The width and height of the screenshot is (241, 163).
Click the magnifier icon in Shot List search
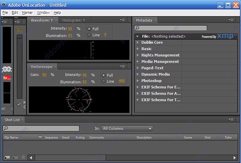[6, 128]
